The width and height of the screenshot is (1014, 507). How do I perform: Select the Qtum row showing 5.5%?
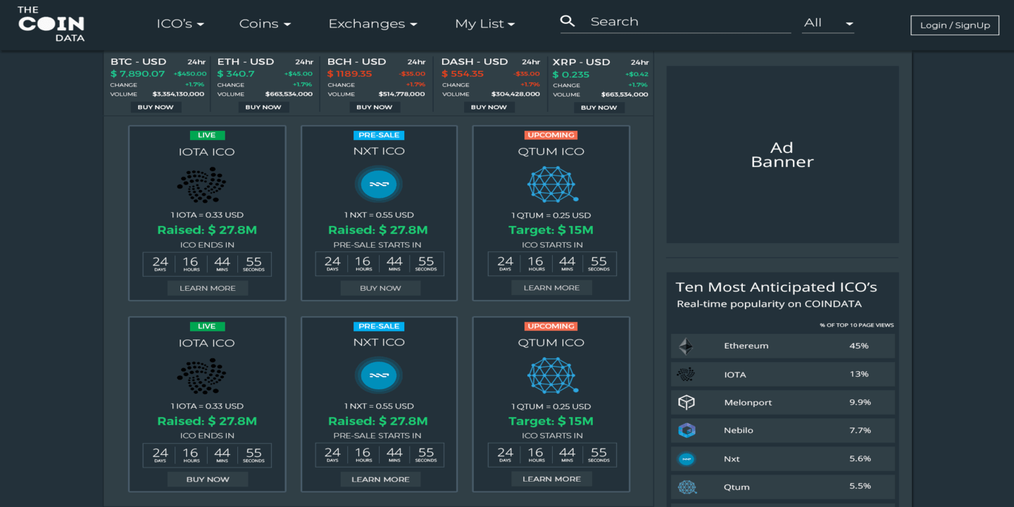(783, 487)
